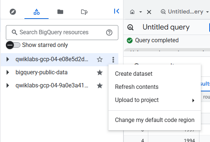
Task: Focus the Search BigQuery resources field
Action: (x=62, y=32)
